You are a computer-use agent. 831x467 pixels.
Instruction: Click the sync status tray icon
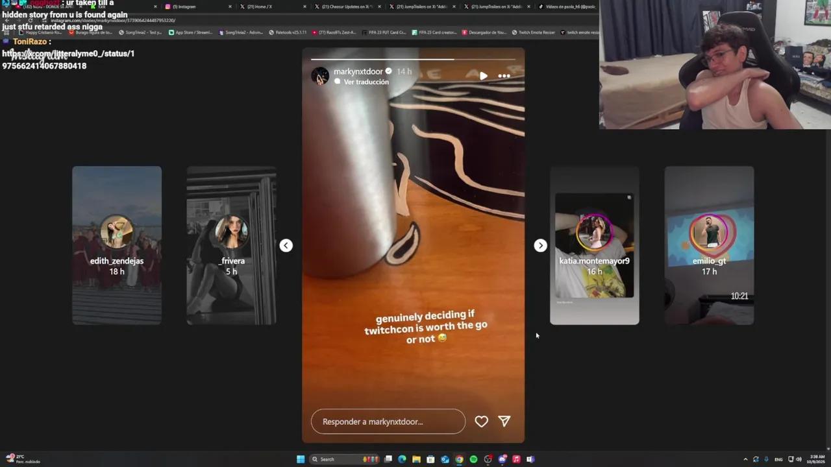point(756,459)
